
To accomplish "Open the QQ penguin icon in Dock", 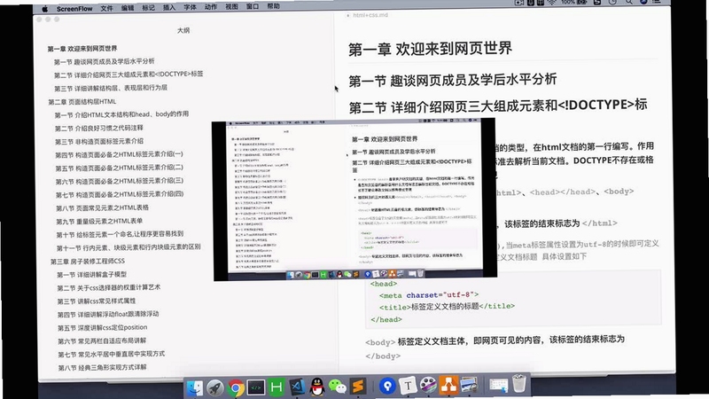I will click(x=317, y=387).
